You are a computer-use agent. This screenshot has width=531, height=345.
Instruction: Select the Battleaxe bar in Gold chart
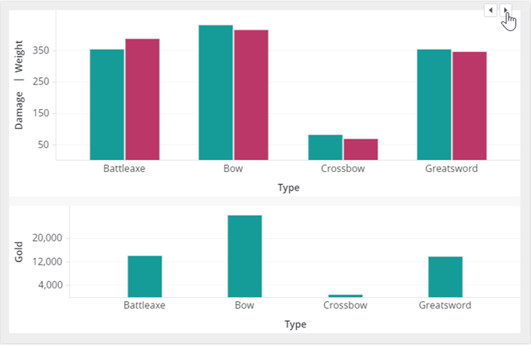(x=145, y=276)
